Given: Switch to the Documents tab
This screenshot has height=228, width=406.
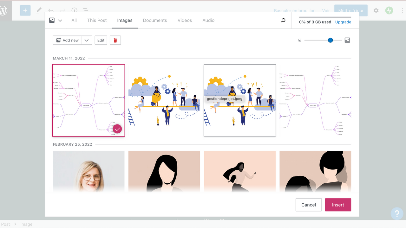Looking at the screenshot, I should pyautogui.click(x=155, y=20).
